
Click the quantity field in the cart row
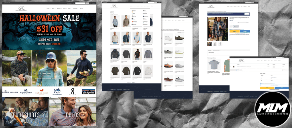(x=274, y=67)
